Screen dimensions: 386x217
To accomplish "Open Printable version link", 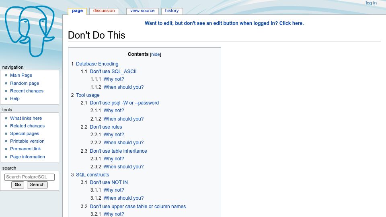I will [x=27, y=141].
